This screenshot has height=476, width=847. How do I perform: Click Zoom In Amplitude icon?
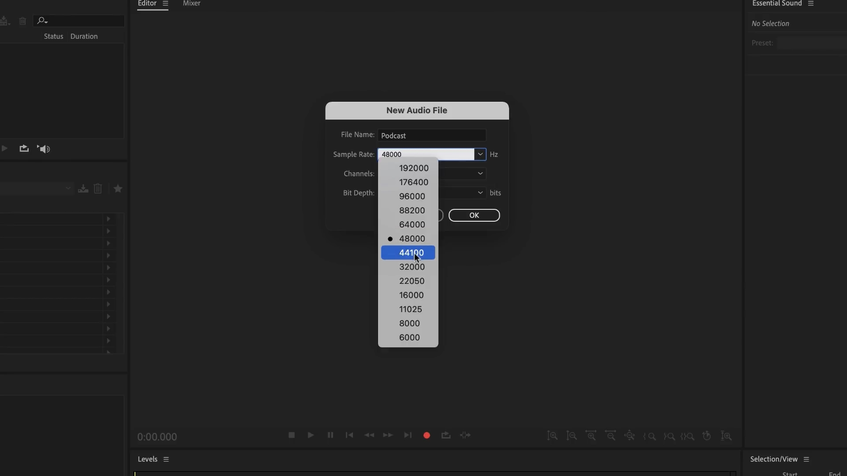coord(552,436)
